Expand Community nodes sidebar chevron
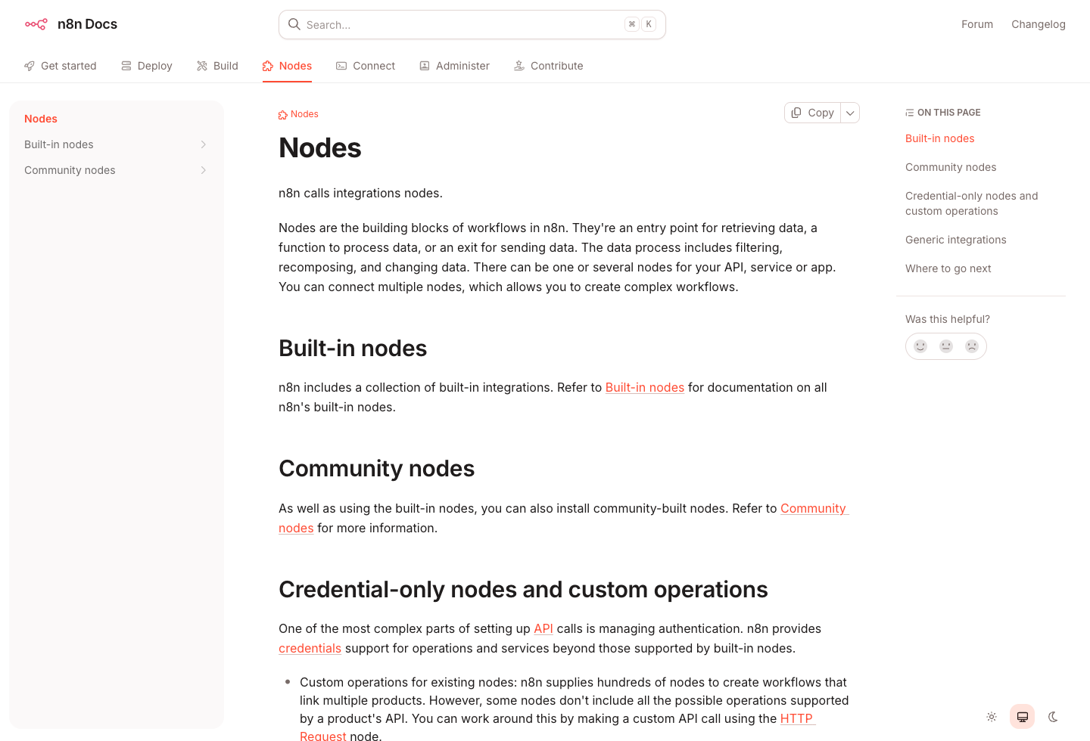This screenshot has height=741, width=1090. pyautogui.click(x=203, y=170)
